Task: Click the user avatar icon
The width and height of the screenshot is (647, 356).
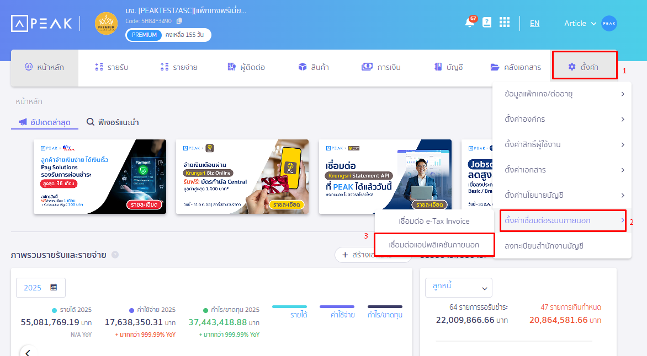Action: click(609, 23)
